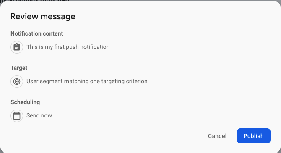Click the Send now scheduling text

coord(39,115)
